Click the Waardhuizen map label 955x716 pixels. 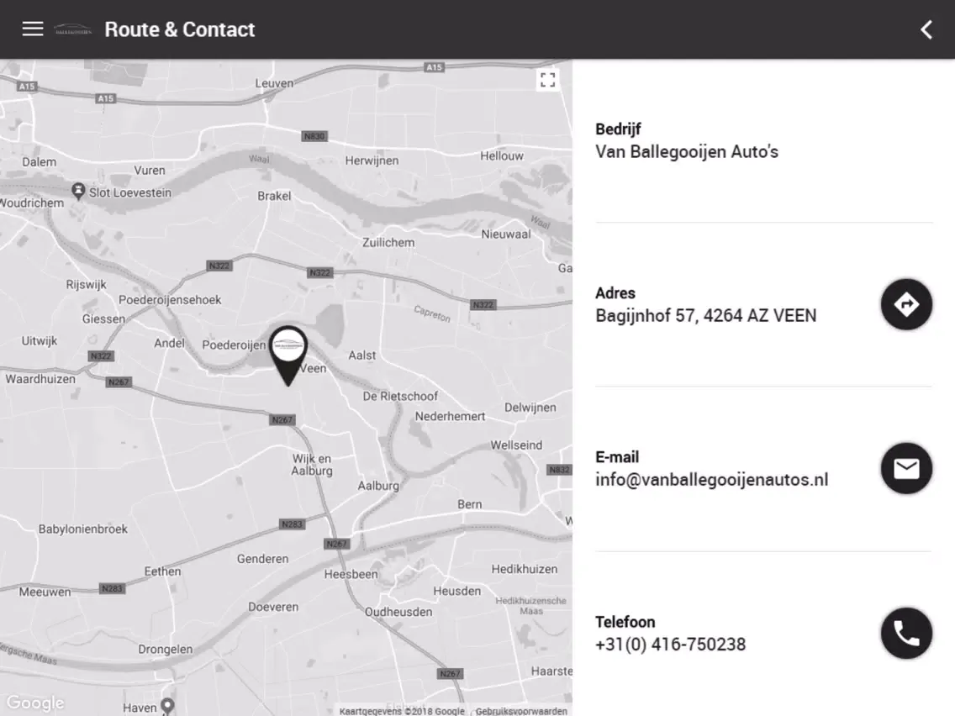[x=40, y=379]
